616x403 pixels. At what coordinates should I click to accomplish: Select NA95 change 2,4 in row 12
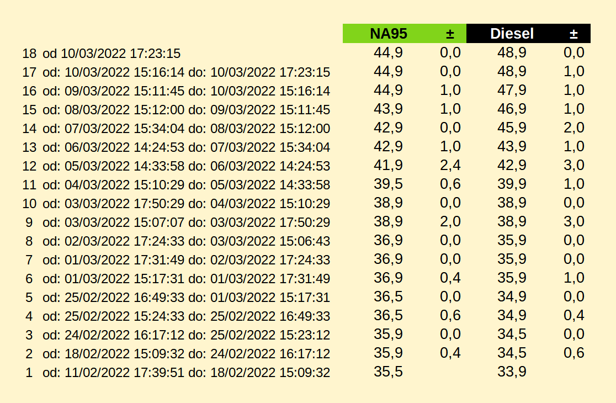pyautogui.click(x=450, y=165)
